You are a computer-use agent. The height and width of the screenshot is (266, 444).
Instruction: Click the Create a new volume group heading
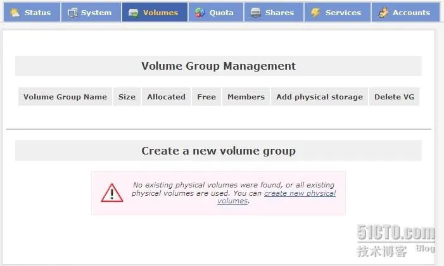(x=219, y=151)
